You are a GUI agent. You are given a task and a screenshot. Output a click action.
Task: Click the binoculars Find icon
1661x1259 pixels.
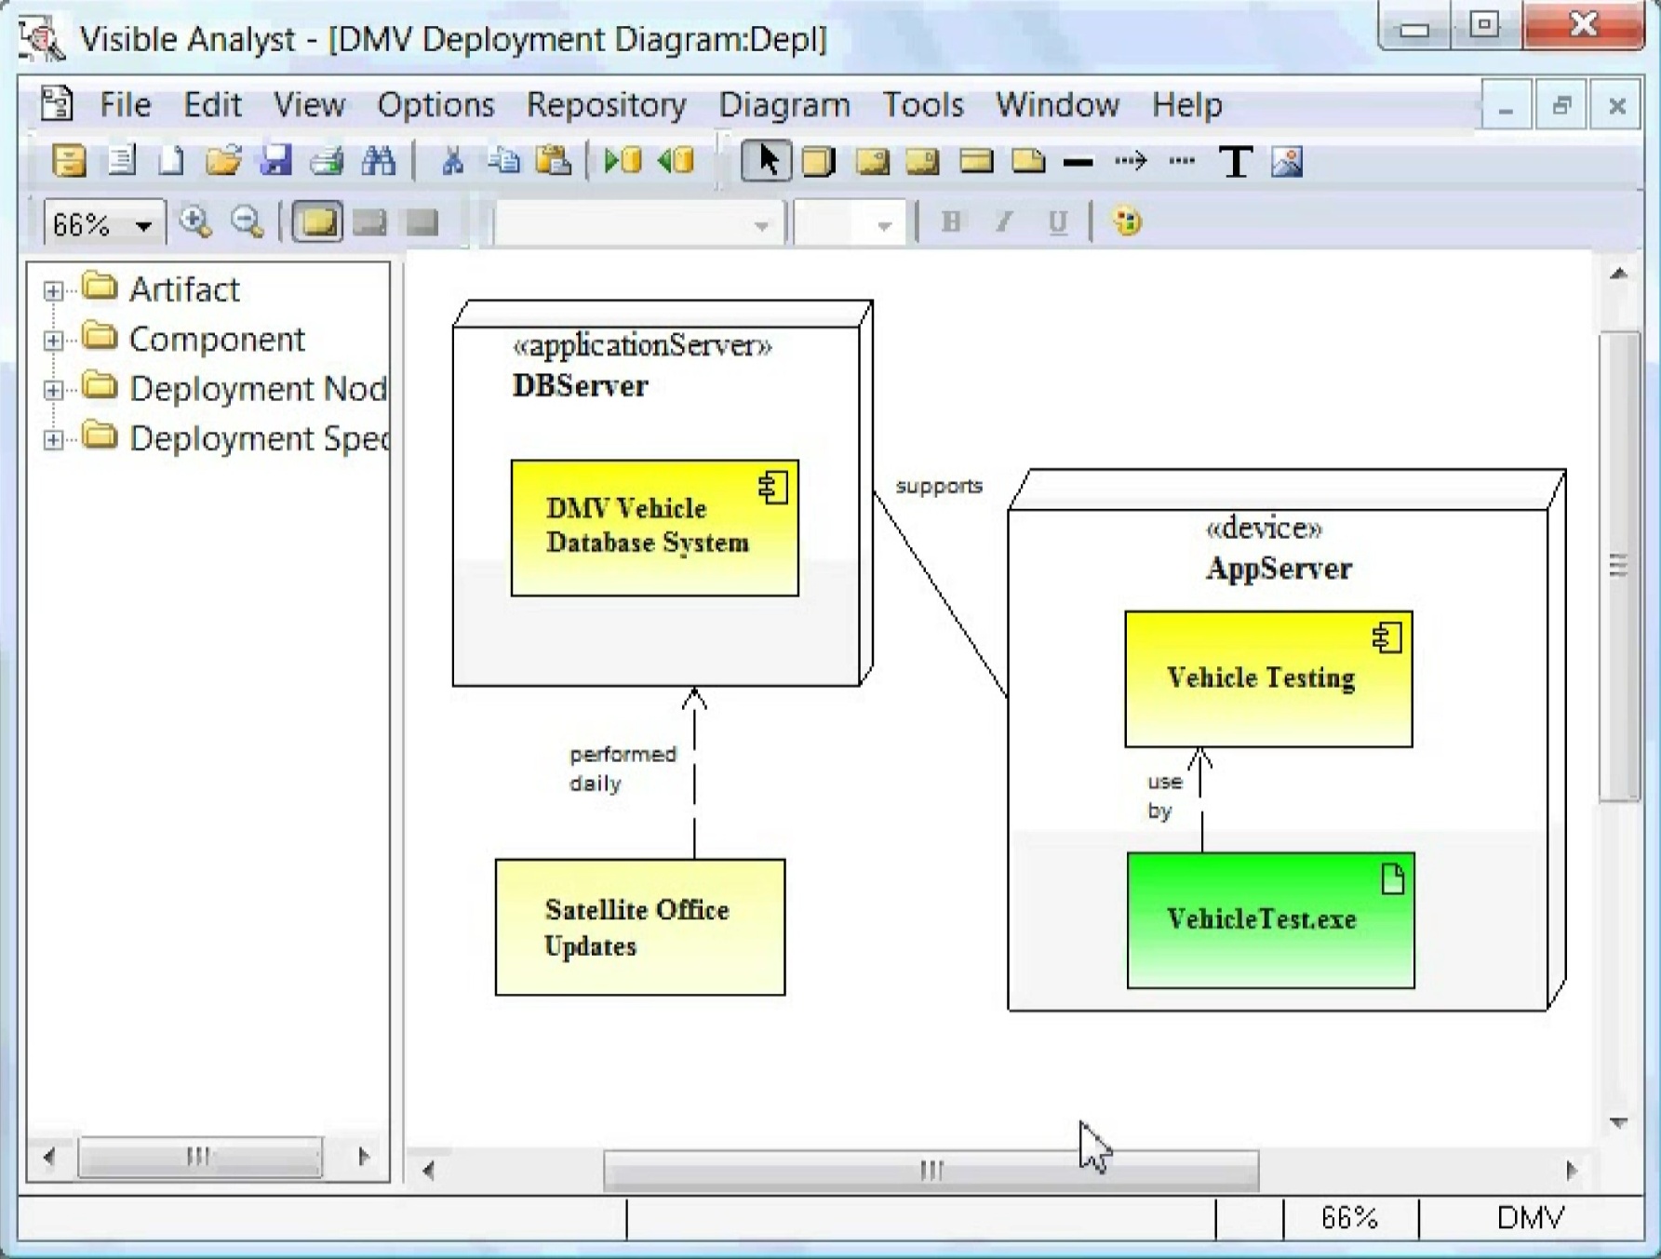point(379,161)
